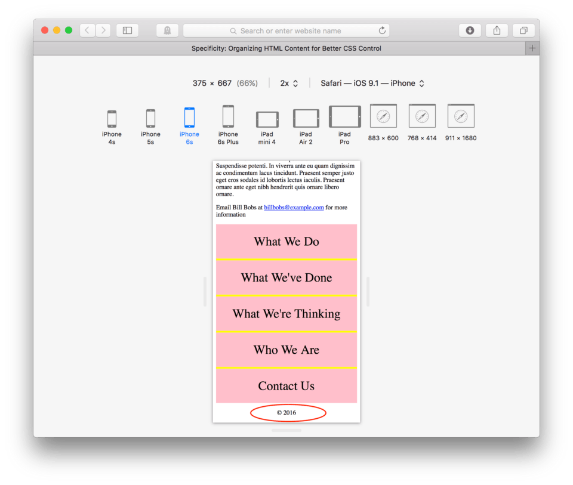Show all tabs overview button

523,30
